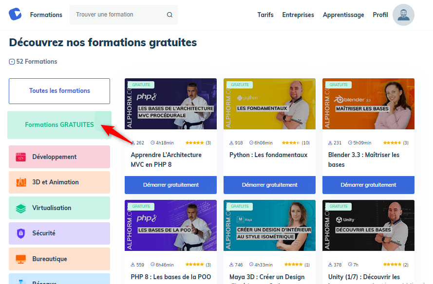Open PHP 8 : Les bases de la POO title
This screenshot has width=433, height=284.
click(170, 277)
